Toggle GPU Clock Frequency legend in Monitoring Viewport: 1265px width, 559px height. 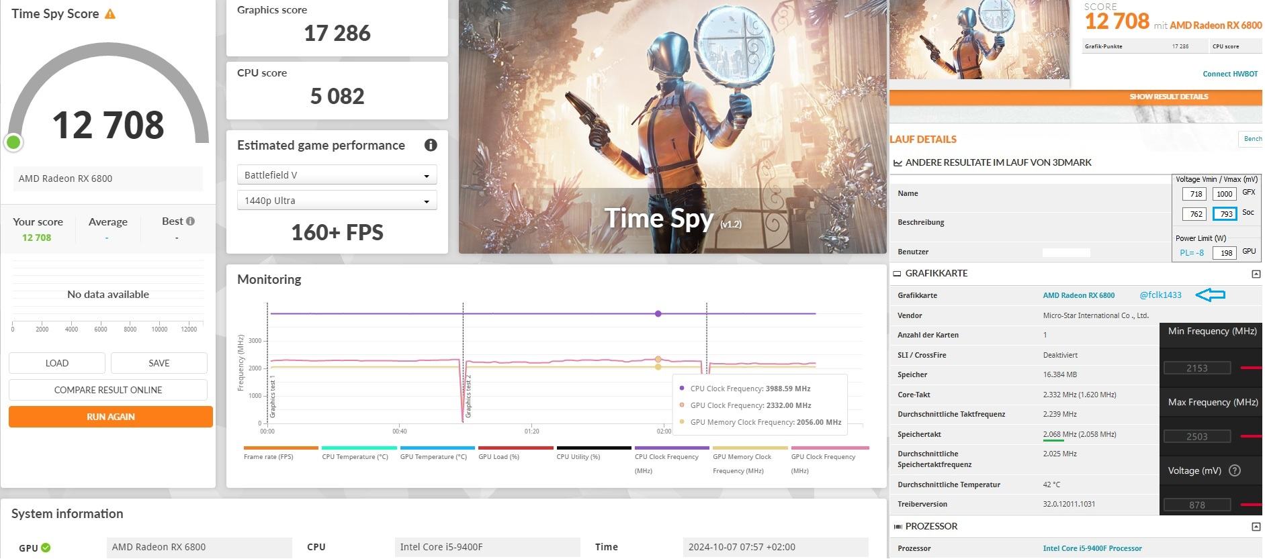tap(830, 460)
